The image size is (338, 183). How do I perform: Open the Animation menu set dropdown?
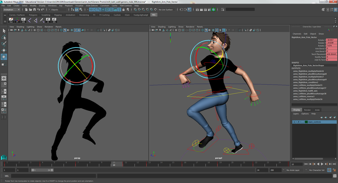pyautogui.click(x=11, y=10)
